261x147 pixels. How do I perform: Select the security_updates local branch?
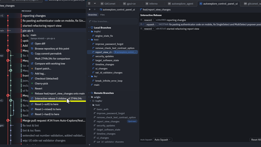104,56
